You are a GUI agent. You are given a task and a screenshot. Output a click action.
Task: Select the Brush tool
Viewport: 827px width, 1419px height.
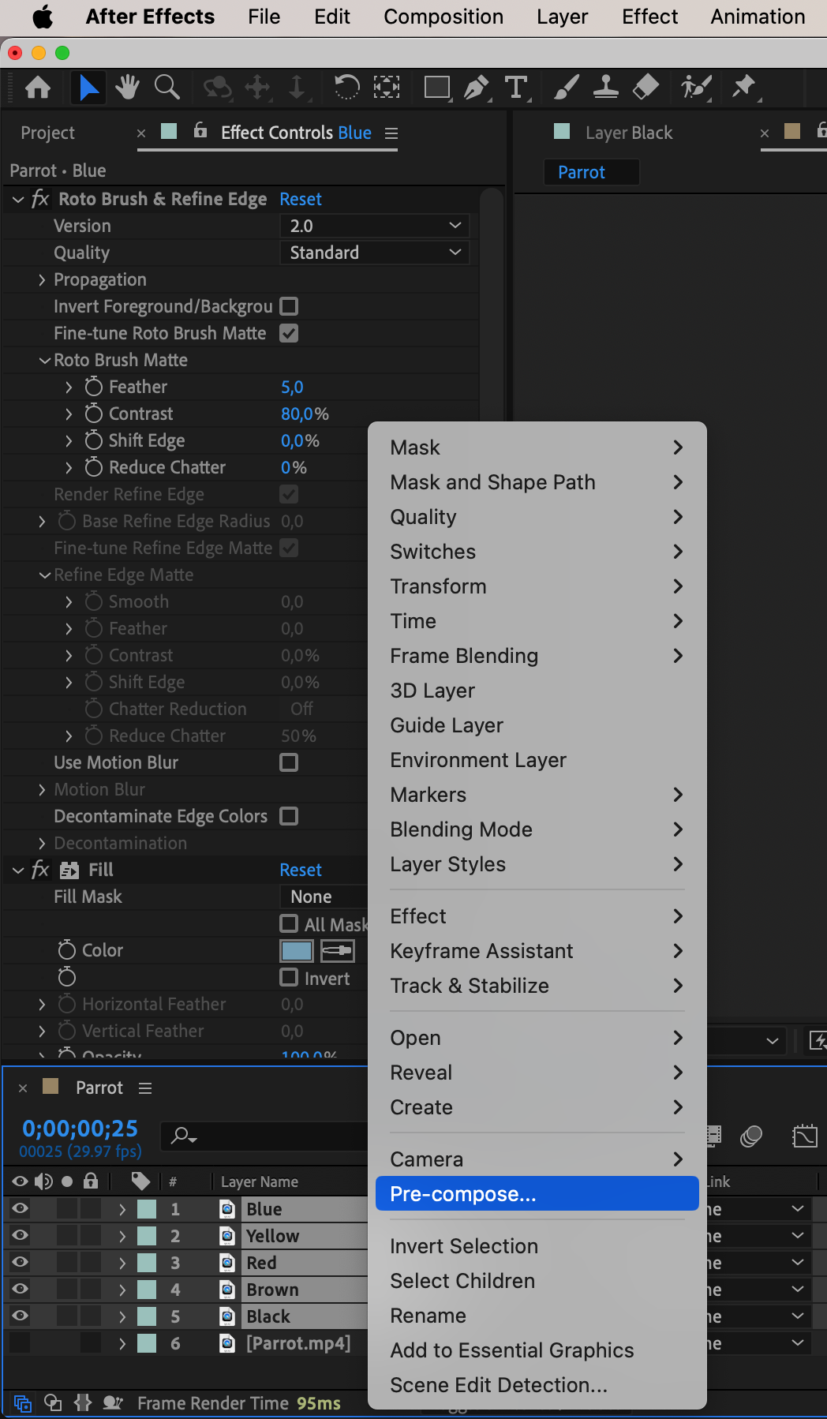566,88
